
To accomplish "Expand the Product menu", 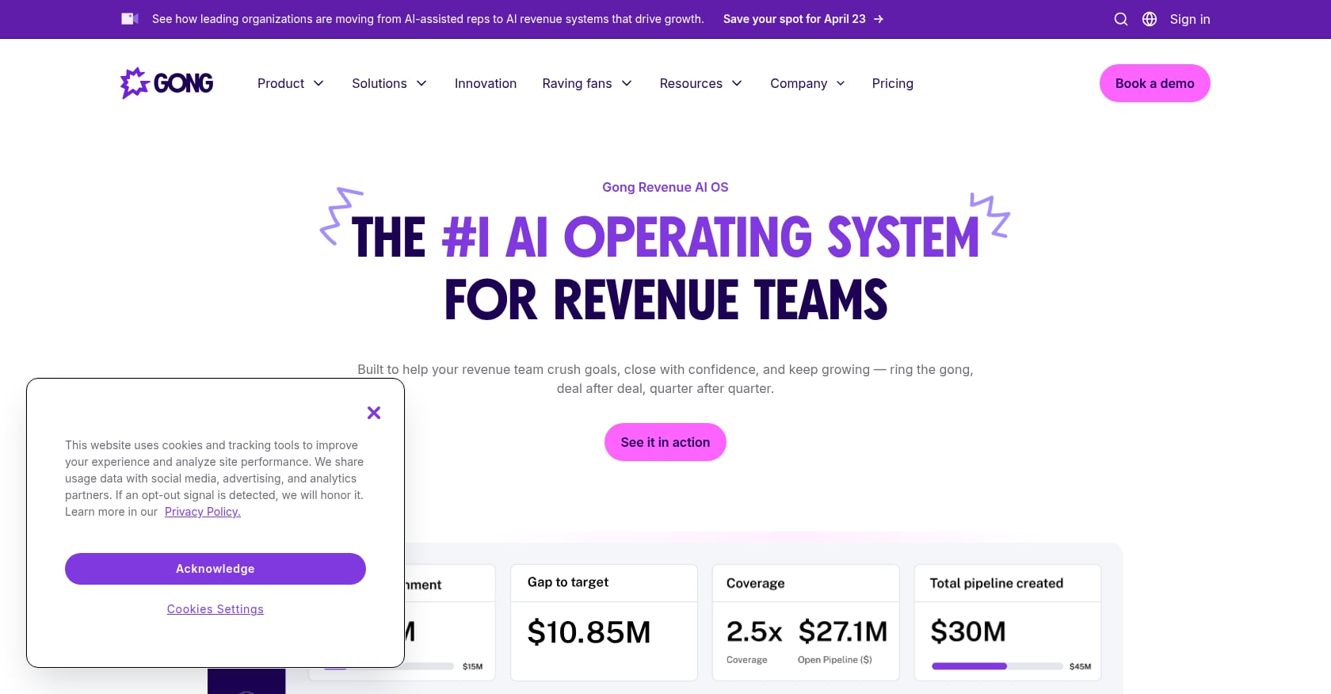I will [x=291, y=83].
